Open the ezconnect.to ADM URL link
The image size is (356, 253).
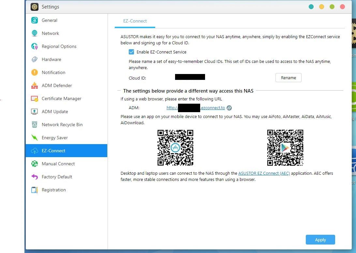tap(196, 108)
